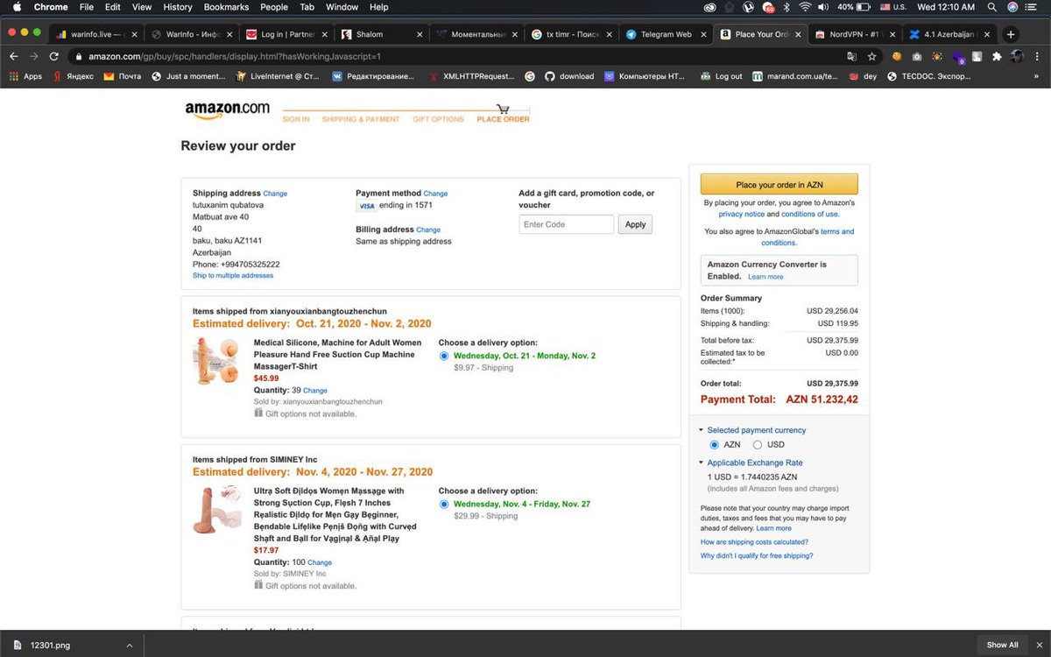
Task: Click the Spotlight search icon in menu bar
Action: click(x=991, y=7)
